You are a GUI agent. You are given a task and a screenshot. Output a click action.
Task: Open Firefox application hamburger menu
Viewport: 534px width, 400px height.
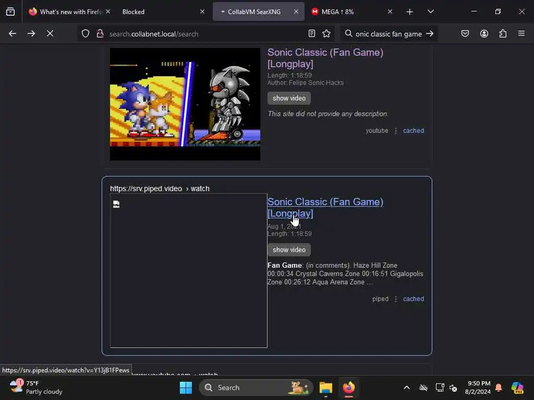point(521,34)
